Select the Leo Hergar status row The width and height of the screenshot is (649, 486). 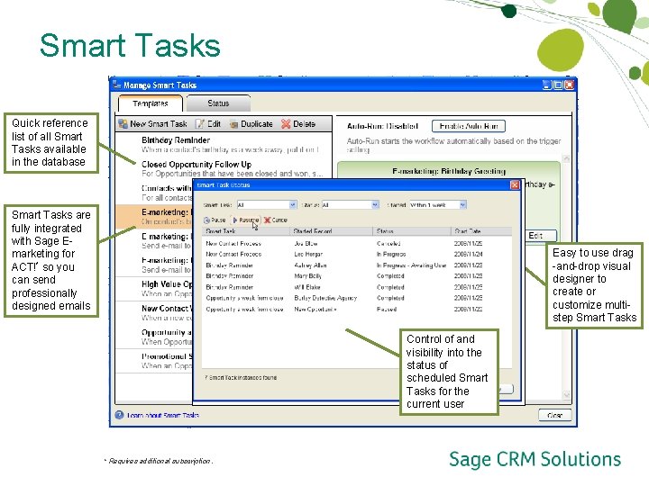[357, 254]
